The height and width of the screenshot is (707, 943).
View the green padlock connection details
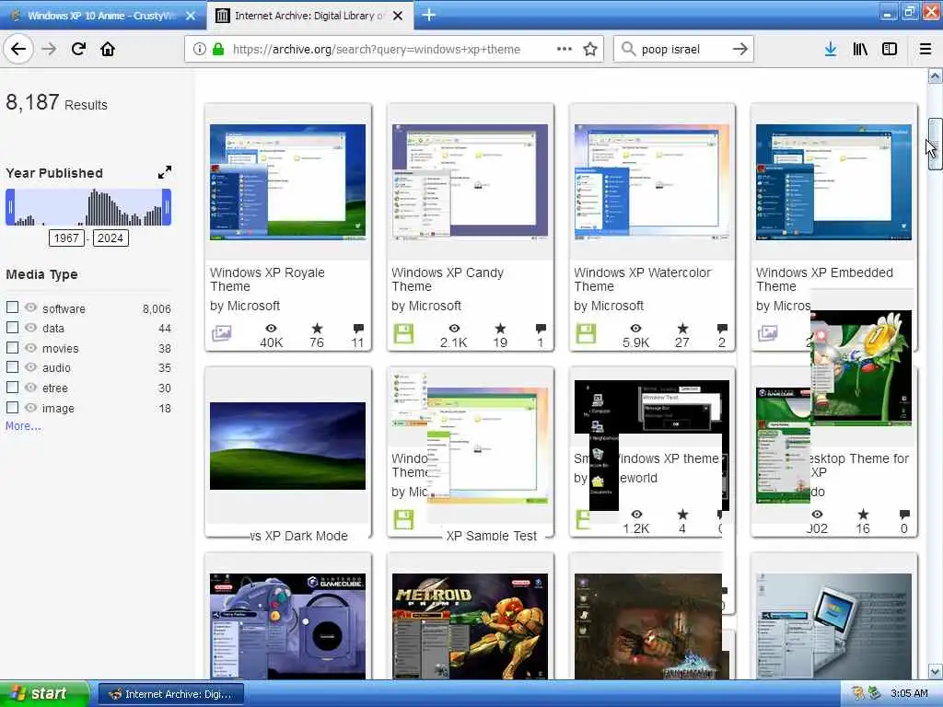[x=217, y=49]
